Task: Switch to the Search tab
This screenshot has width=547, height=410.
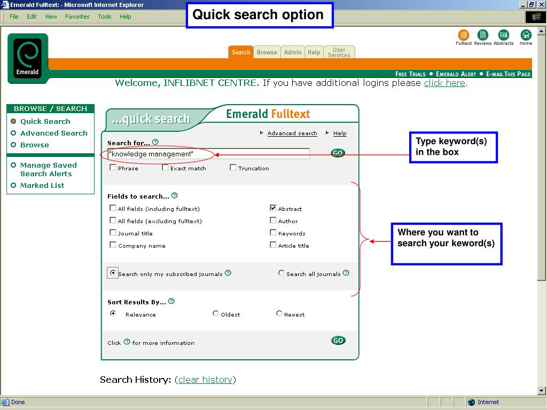Action: 241,52
